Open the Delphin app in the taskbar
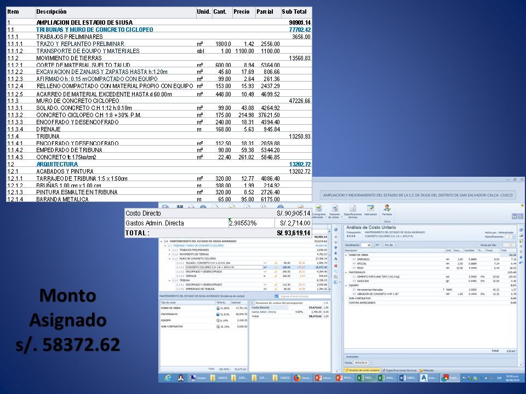Screen dimensions: 526x394 (x=449, y=378)
